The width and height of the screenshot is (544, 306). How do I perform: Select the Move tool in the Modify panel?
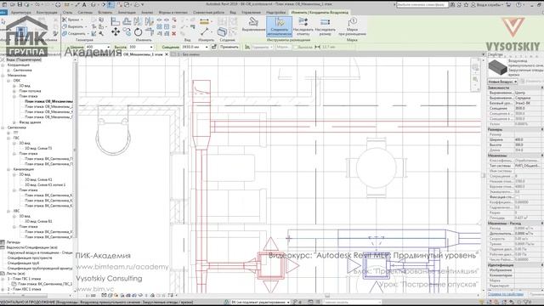pos(116,32)
